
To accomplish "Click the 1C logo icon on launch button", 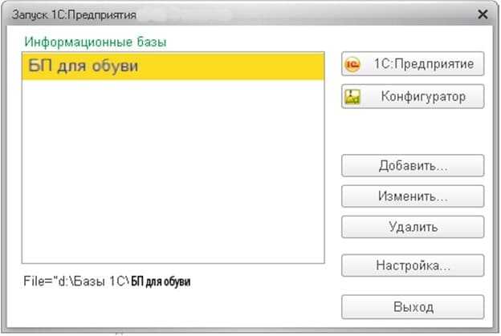I will pos(352,64).
